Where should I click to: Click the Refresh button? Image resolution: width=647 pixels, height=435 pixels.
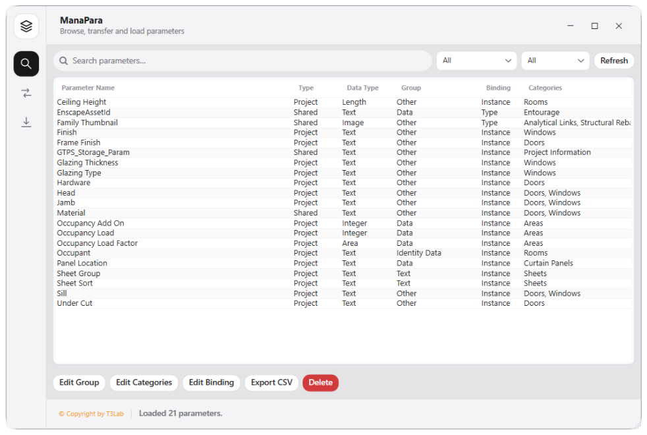point(613,61)
